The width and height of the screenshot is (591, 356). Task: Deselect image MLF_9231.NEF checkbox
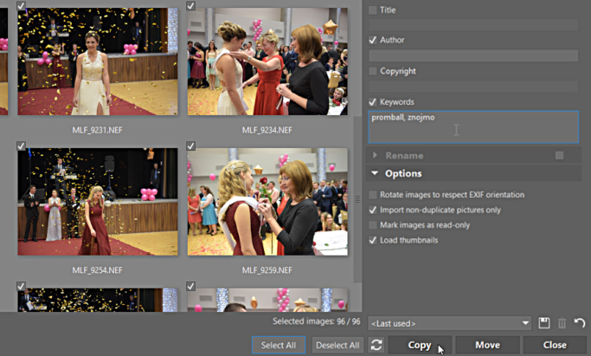21,6
